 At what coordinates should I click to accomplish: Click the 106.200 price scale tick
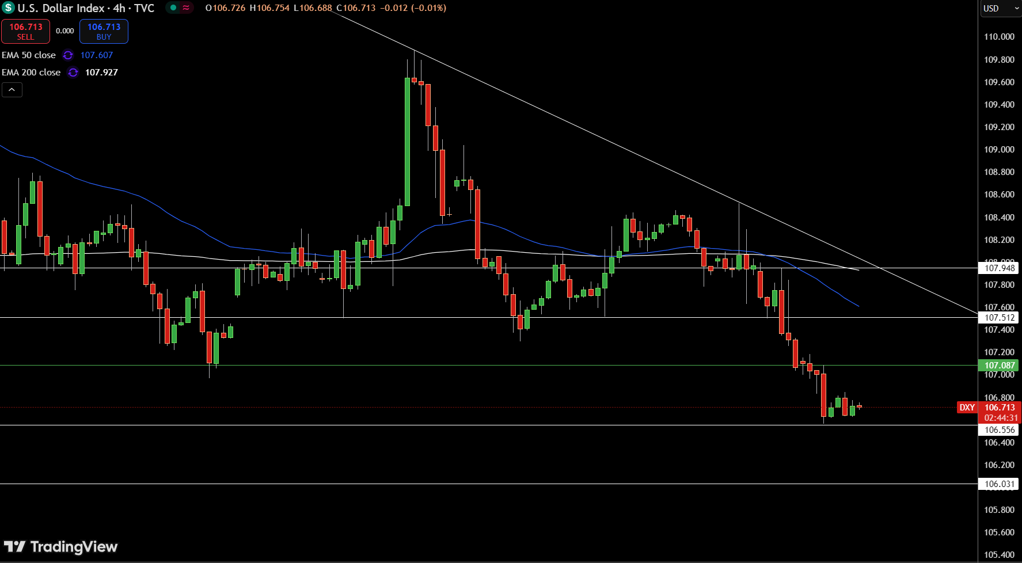click(x=999, y=465)
